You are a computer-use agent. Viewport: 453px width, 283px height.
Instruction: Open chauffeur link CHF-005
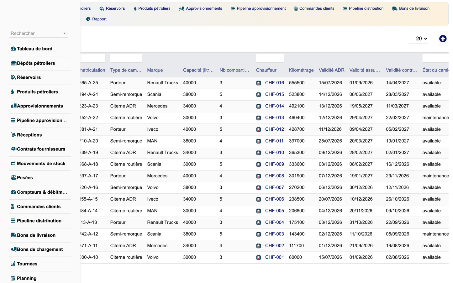pos(275,211)
